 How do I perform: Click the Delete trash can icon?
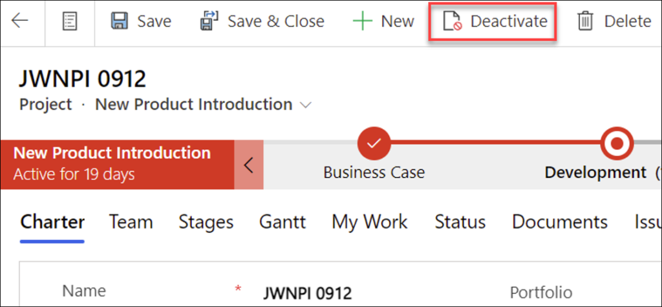585,22
